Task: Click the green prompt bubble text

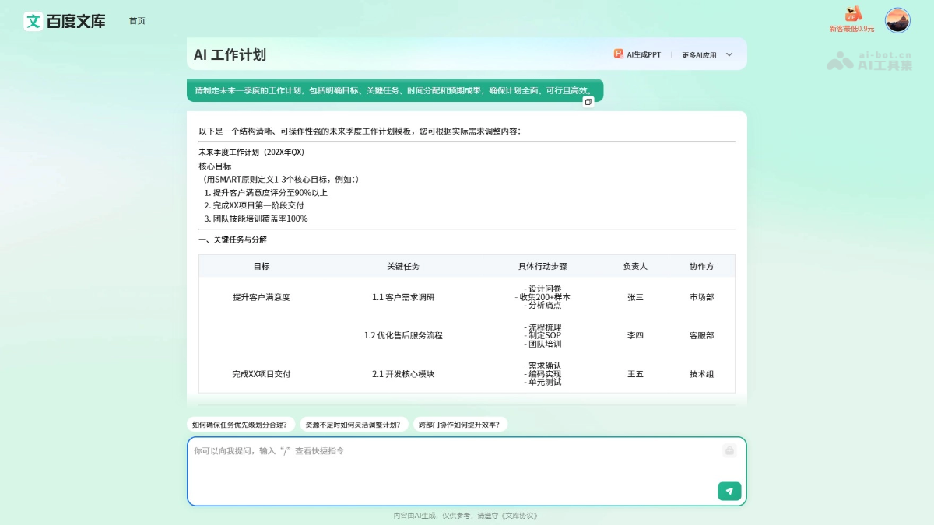Action: (x=393, y=91)
